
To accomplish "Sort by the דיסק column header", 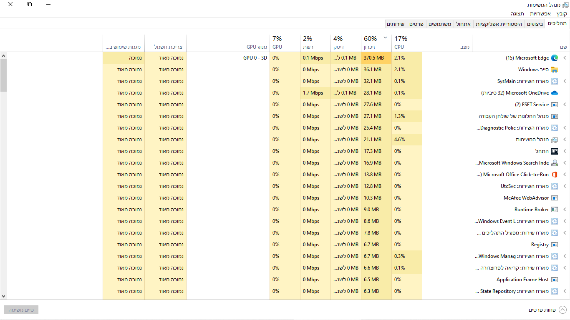I will click(x=346, y=43).
